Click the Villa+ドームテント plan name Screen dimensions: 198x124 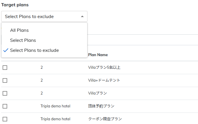104,80
